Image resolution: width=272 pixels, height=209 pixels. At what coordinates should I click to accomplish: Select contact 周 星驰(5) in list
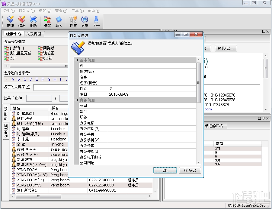point(25,113)
